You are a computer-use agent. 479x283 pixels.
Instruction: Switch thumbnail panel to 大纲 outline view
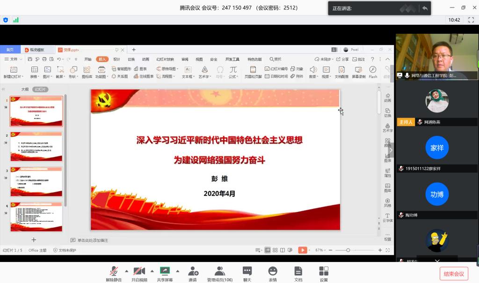(x=25, y=89)
